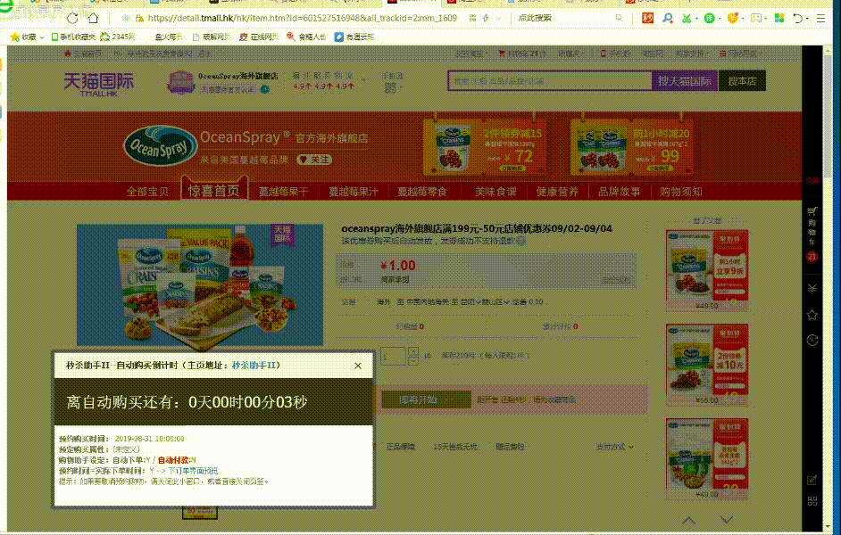Open the 购物须知 navigation item
This screenshot has width=841, height=535.
[x=681, y=192]
